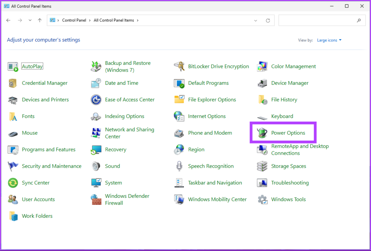Select Control Panel in the breadcrumb path
The height and width of the screenshot is (251, 371).
(x=74, y=21)
